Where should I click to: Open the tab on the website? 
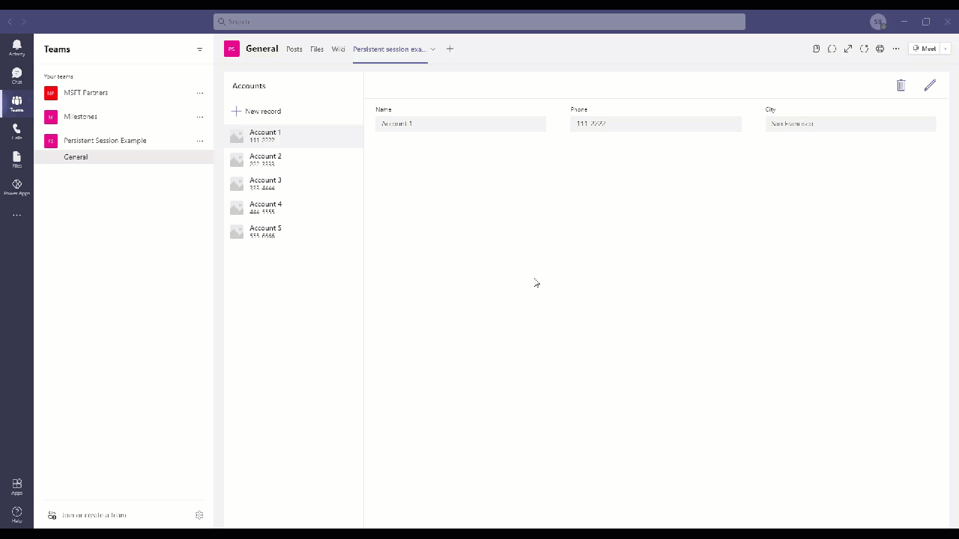tap(880, 49)
